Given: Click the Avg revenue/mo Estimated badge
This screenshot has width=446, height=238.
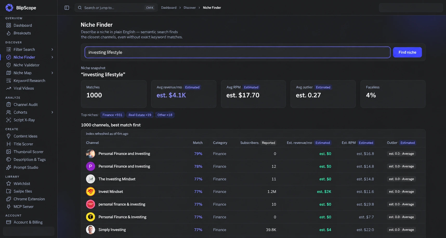Looking at the screenshot, I should point(192,87).
